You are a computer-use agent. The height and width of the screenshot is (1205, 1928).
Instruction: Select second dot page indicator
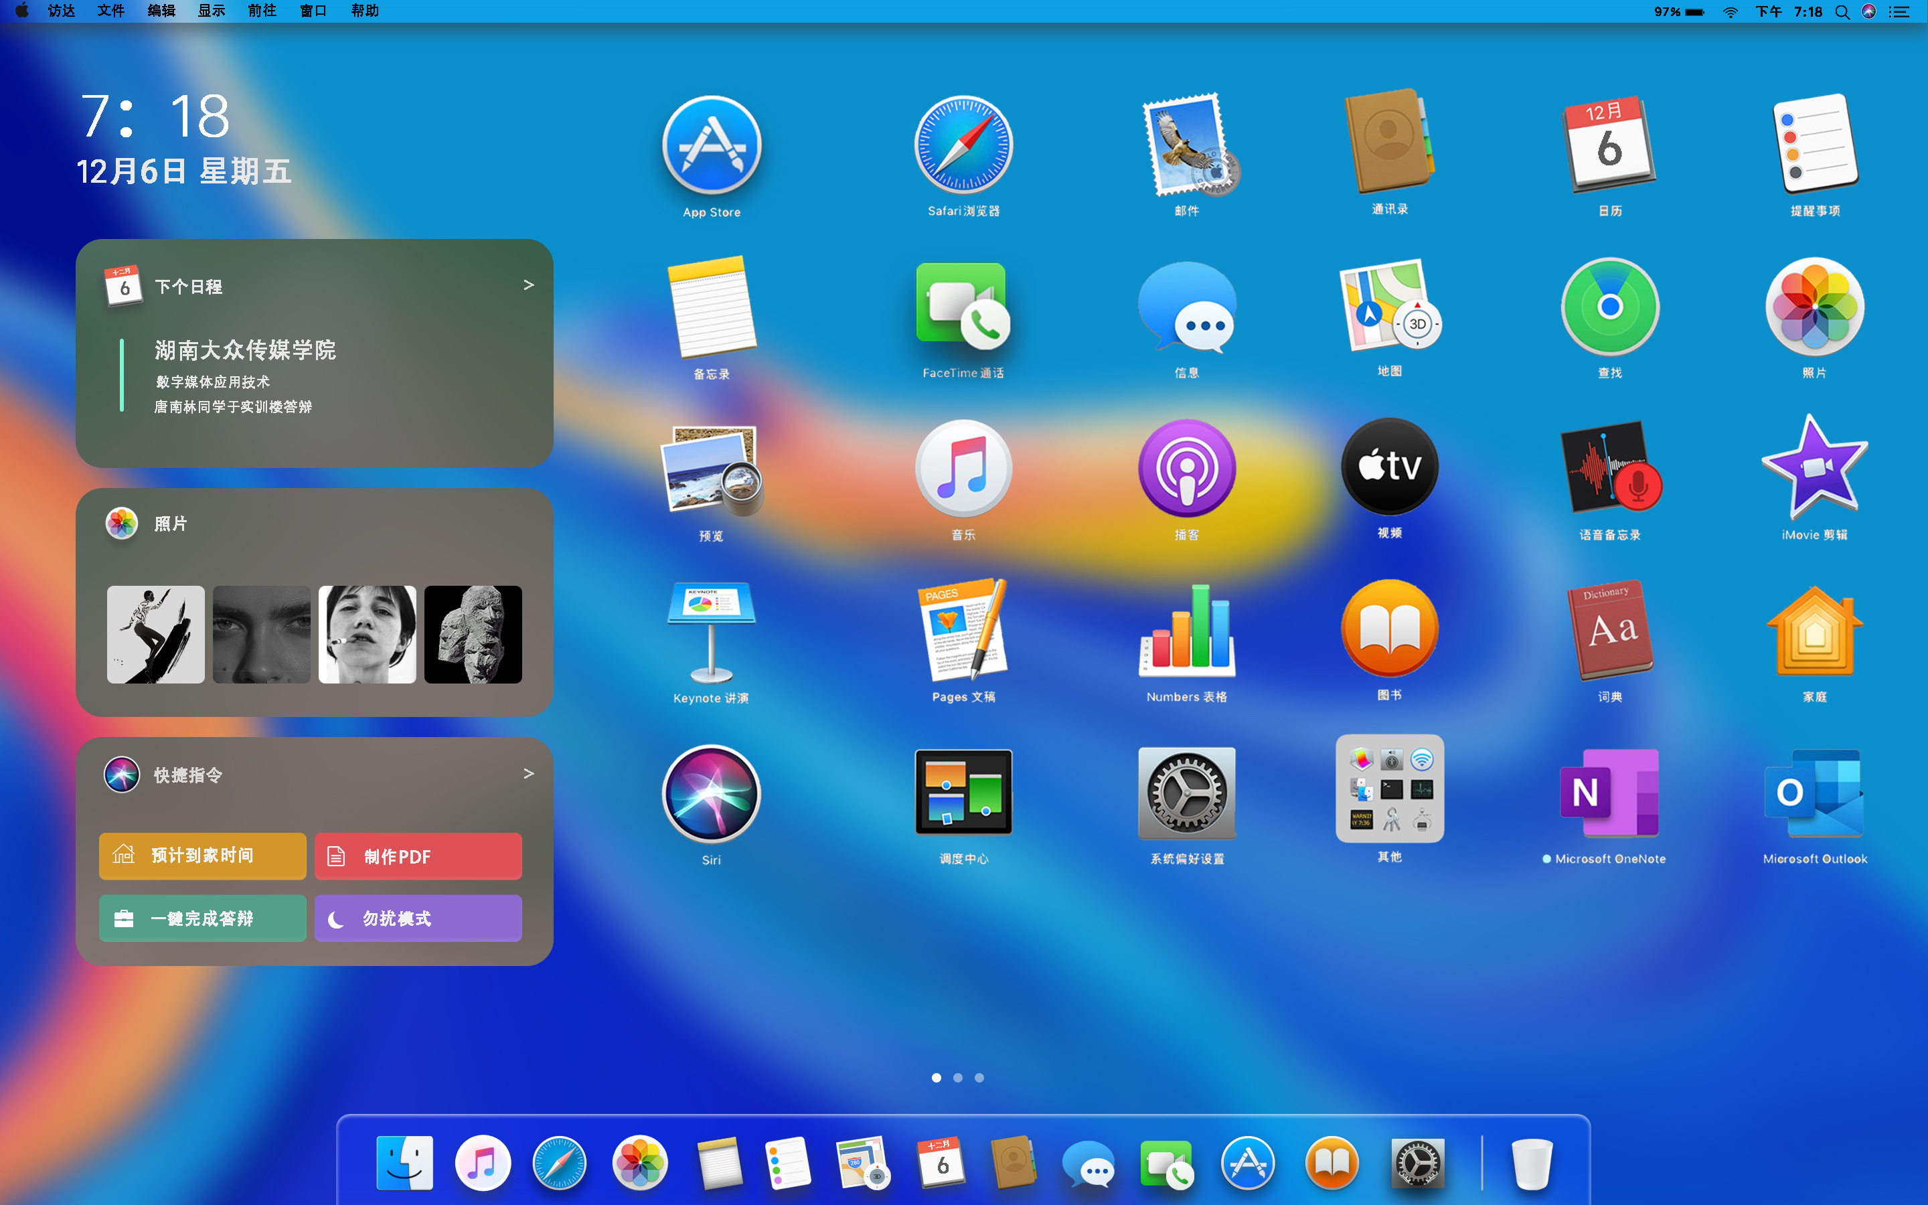957,1076
